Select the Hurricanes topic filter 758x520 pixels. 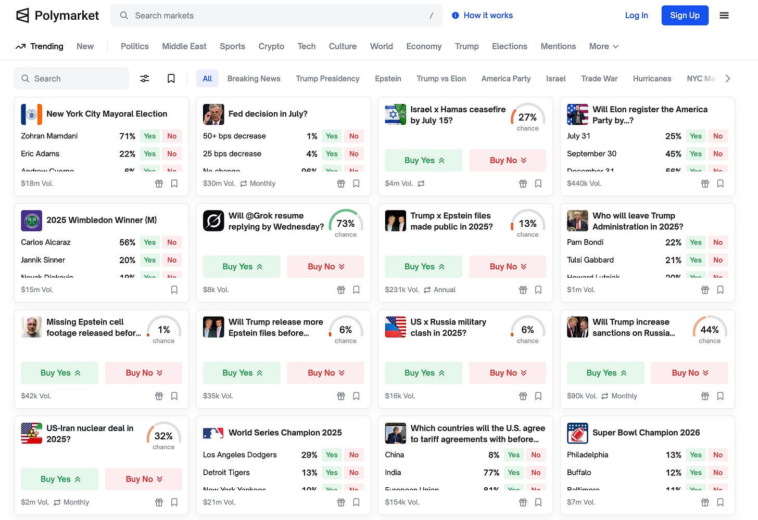pyautogui.click(x=652, y=79)
